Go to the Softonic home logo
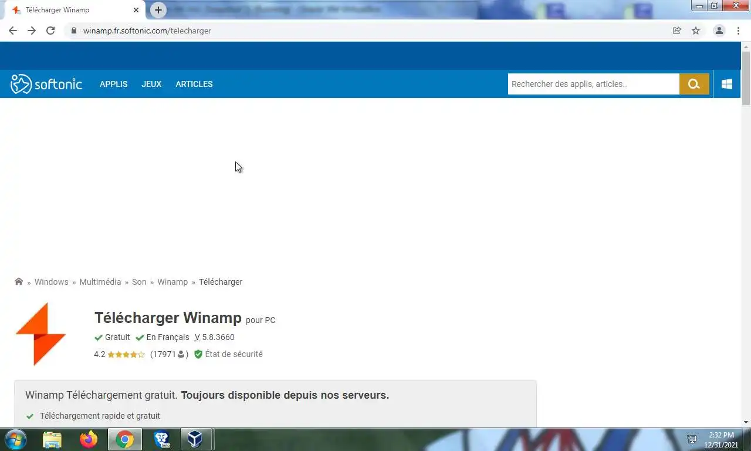This screenshot has width=751, height=451. coord(46,84)
